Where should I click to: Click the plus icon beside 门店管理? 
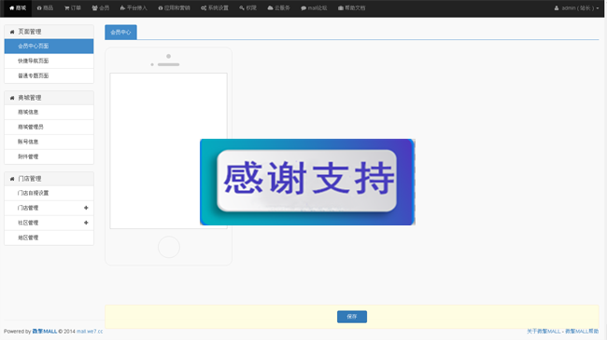(86, 208)
